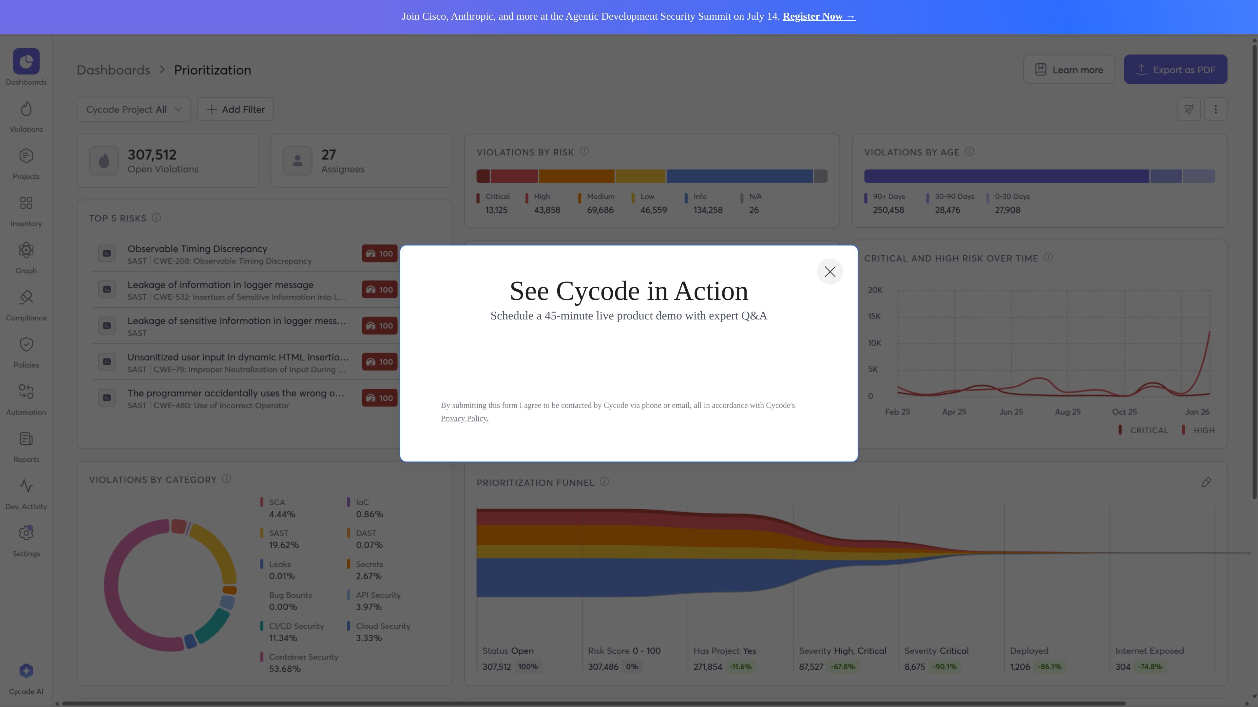Select the 90+ Days age bar segment
Screen dimensions: 1258x707
pyautogui.click(x=1006, y=176)
